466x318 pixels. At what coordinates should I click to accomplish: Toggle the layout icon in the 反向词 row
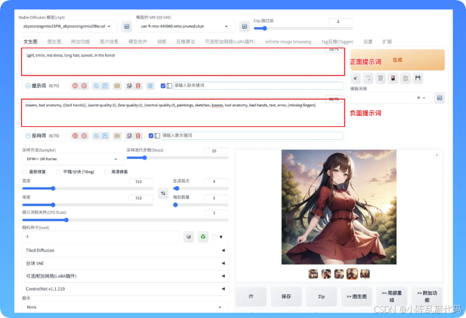(157, 135)
